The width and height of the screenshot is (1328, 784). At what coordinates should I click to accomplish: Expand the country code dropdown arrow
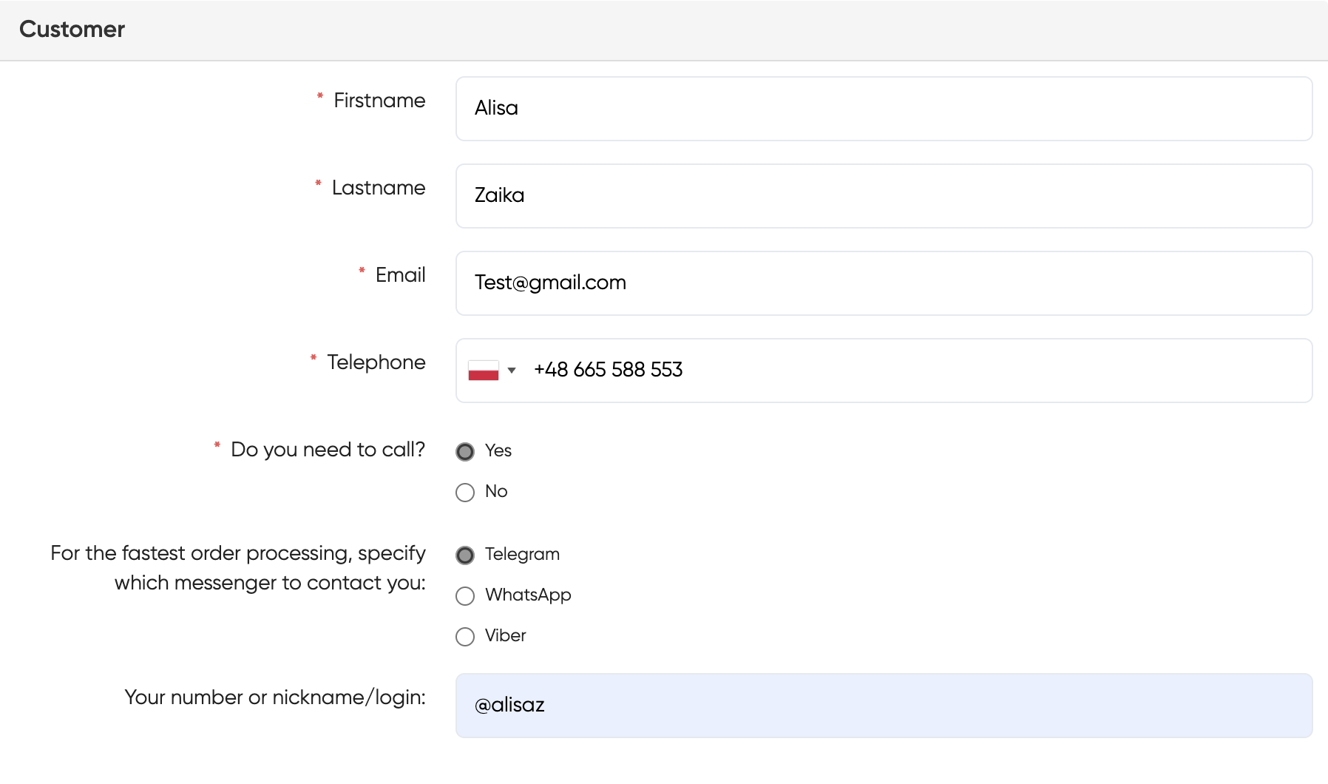click(512, 371)
